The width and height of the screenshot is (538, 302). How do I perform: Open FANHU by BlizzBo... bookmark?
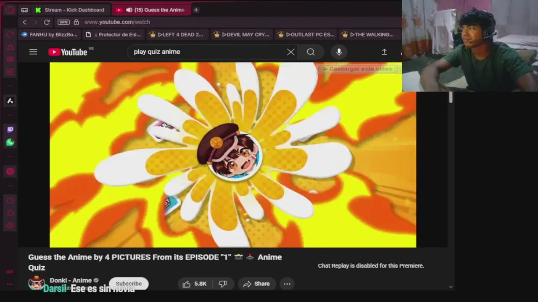[x=50, y=34]
